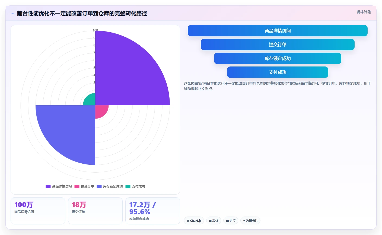
Task: Select the 支付成功 funnel bar
Action: pyautogui.click(x=278, y=72)
